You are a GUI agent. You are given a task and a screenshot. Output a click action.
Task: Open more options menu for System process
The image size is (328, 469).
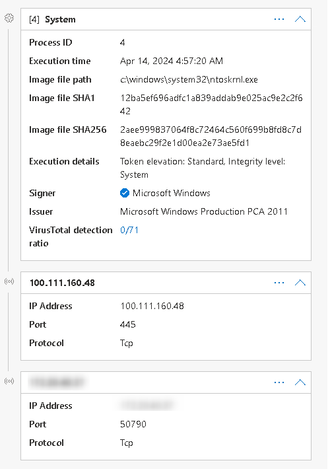[279, 19]
